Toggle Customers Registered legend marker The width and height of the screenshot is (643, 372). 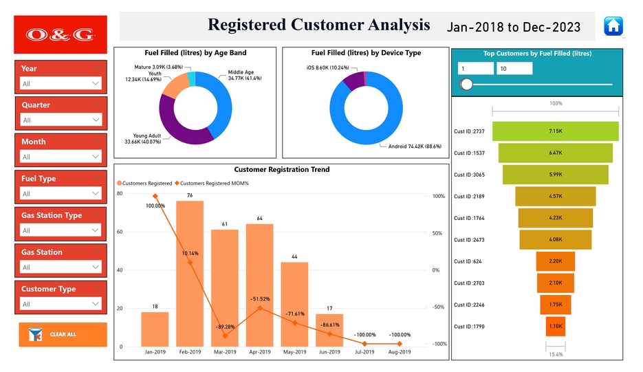[x=120, y=184]
